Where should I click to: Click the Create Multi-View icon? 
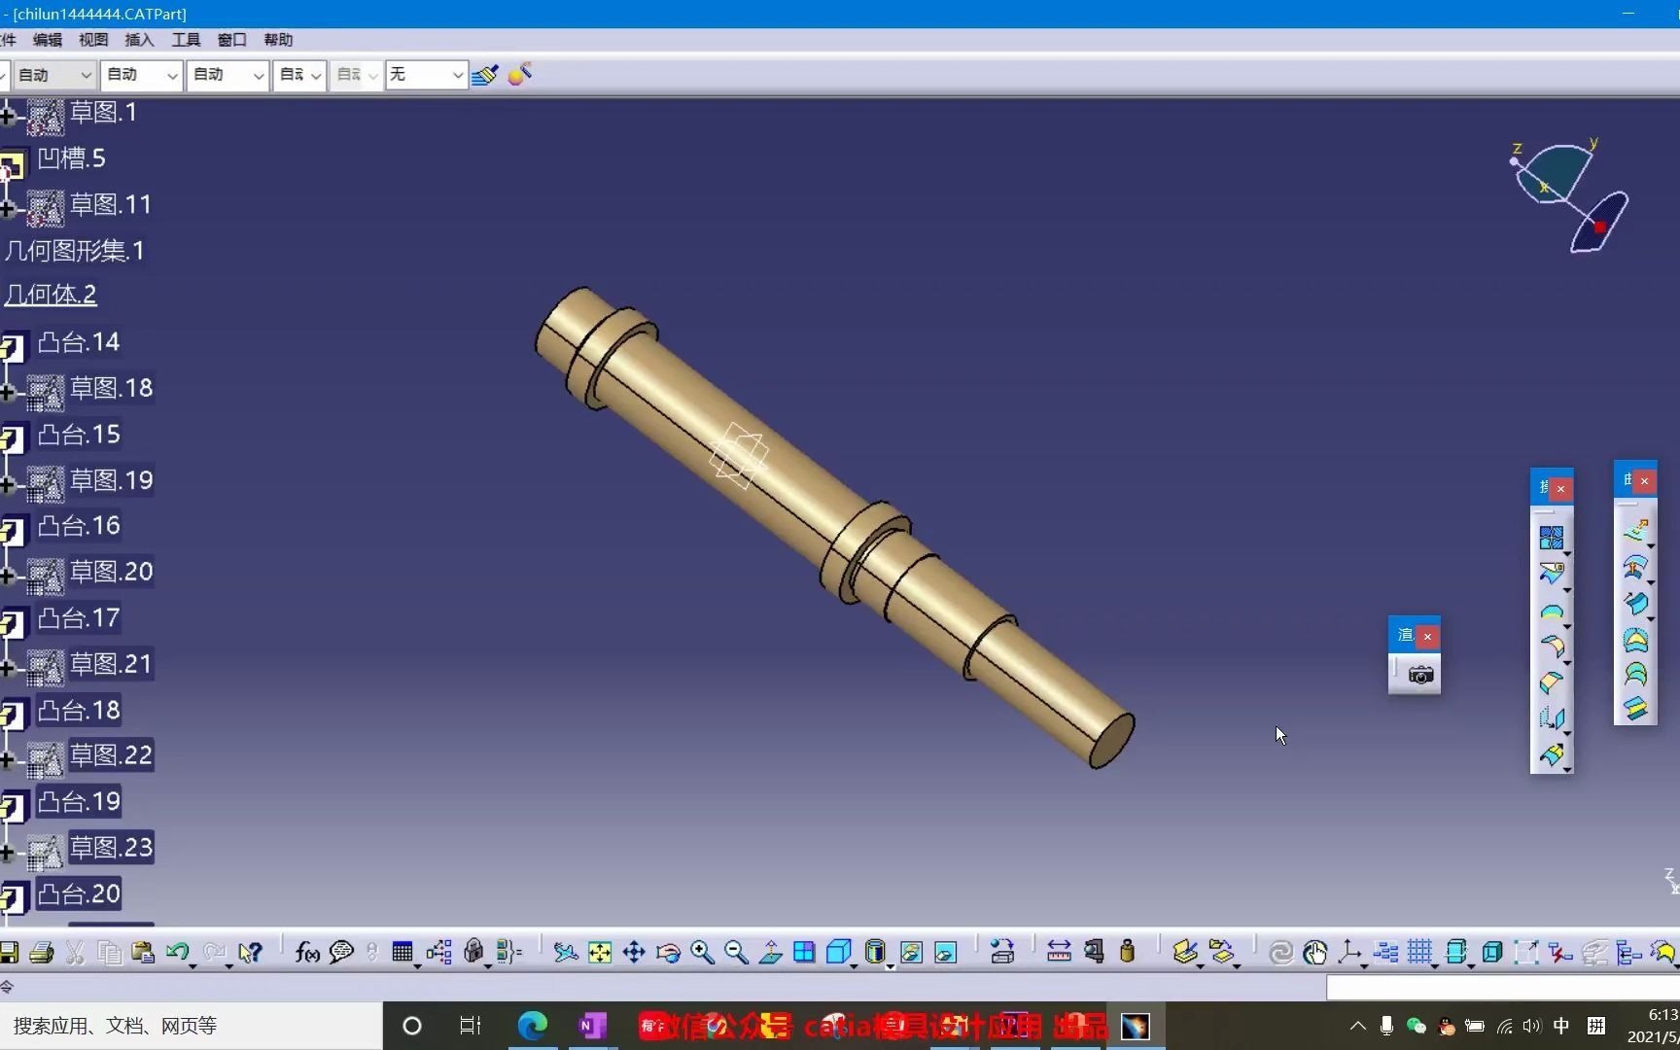click(x=804, y=953)
